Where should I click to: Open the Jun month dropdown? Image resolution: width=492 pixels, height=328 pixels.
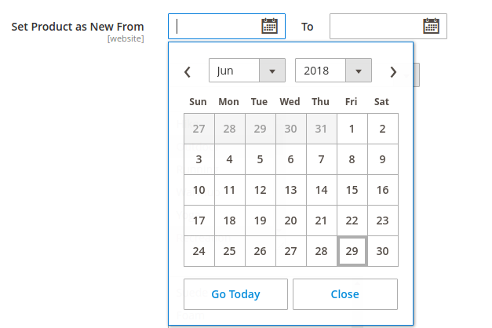point(246,71)
